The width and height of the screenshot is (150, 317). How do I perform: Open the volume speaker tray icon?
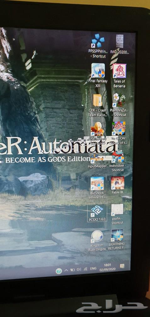[x=79, y=269]
